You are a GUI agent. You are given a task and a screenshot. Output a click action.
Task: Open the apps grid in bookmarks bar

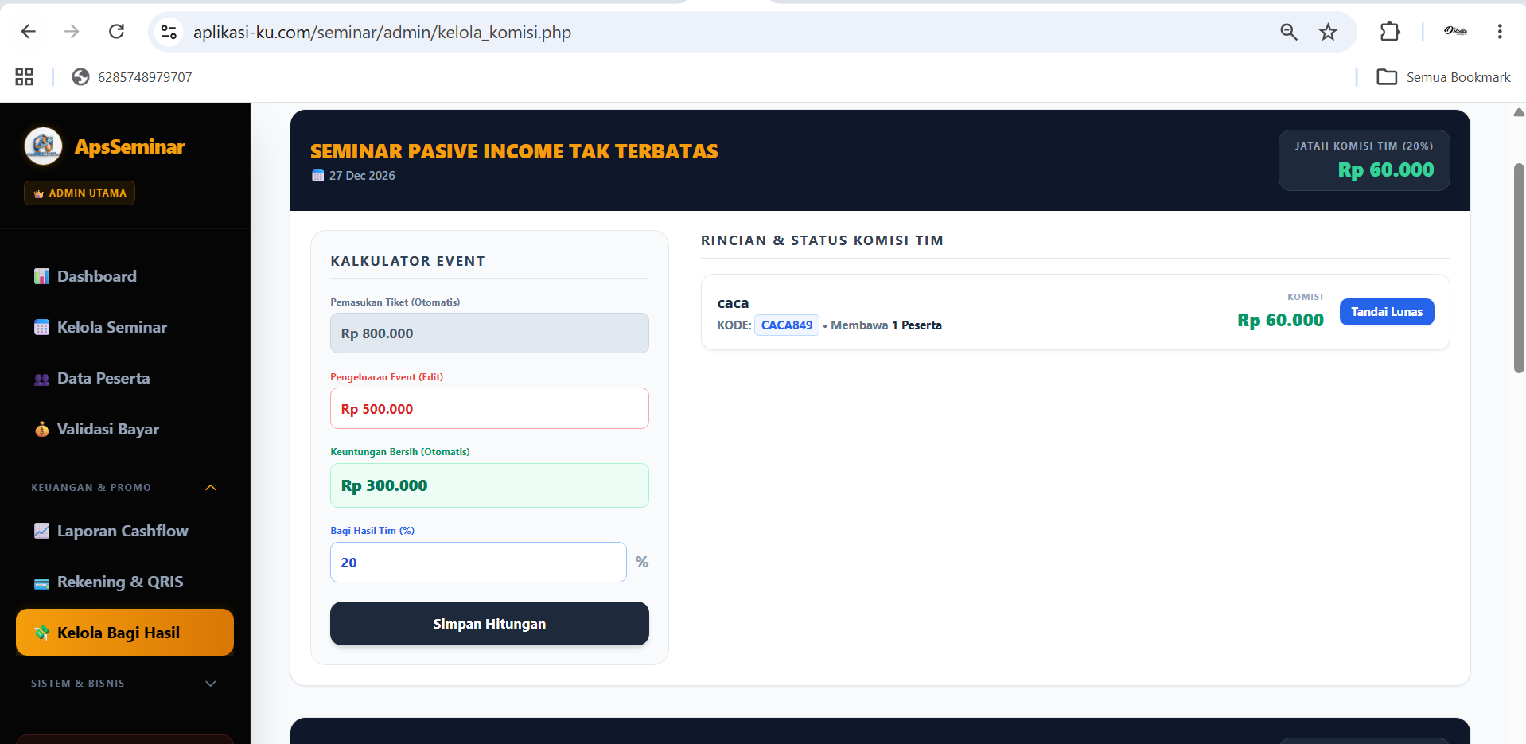[24, 76]
